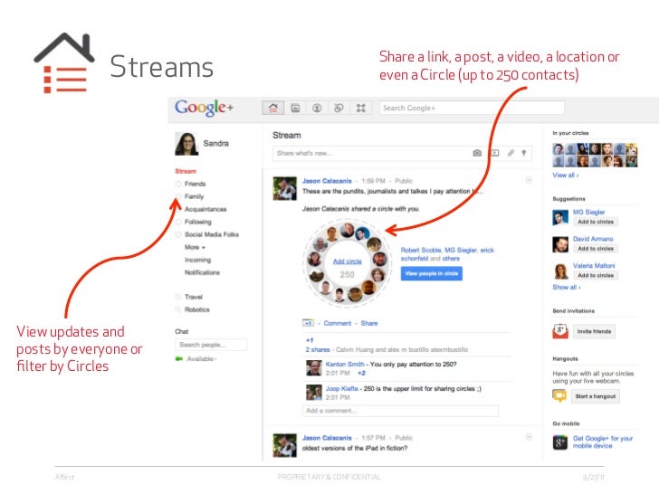659x494 pixels.
Task: Click MG Siegler suggestion name
Action: click(x=588, y=212)
